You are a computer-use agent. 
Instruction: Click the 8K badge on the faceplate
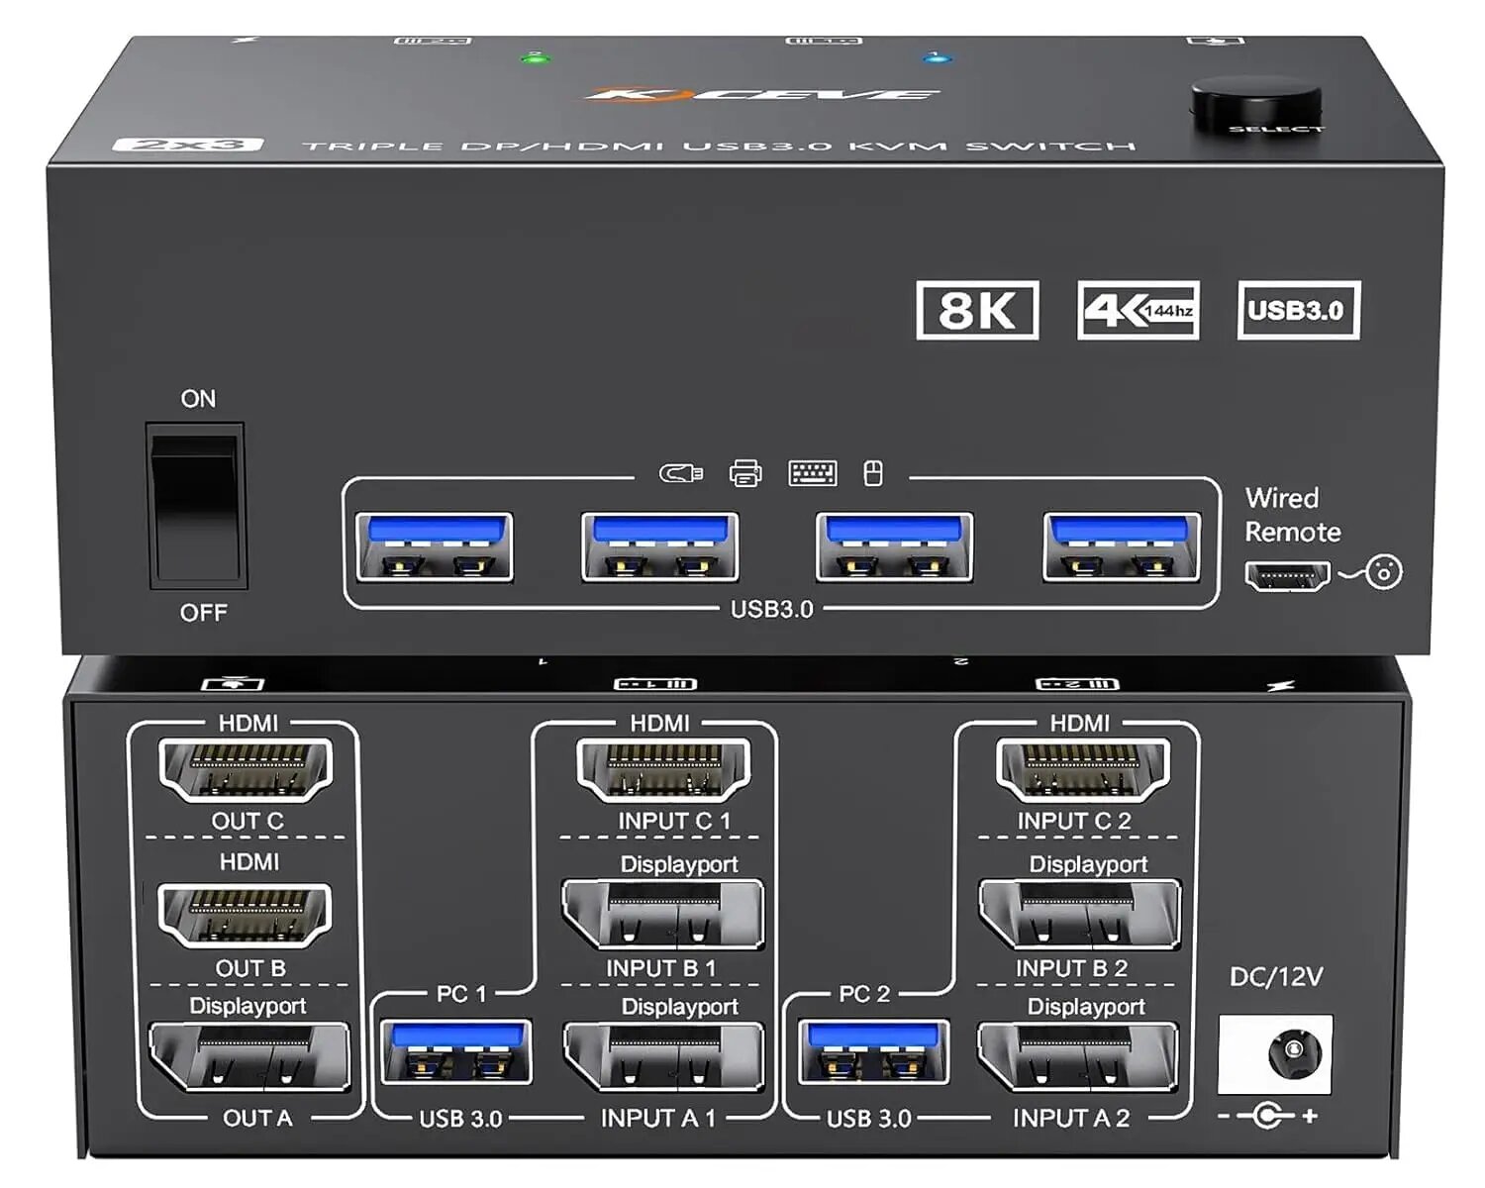(977, 310)
